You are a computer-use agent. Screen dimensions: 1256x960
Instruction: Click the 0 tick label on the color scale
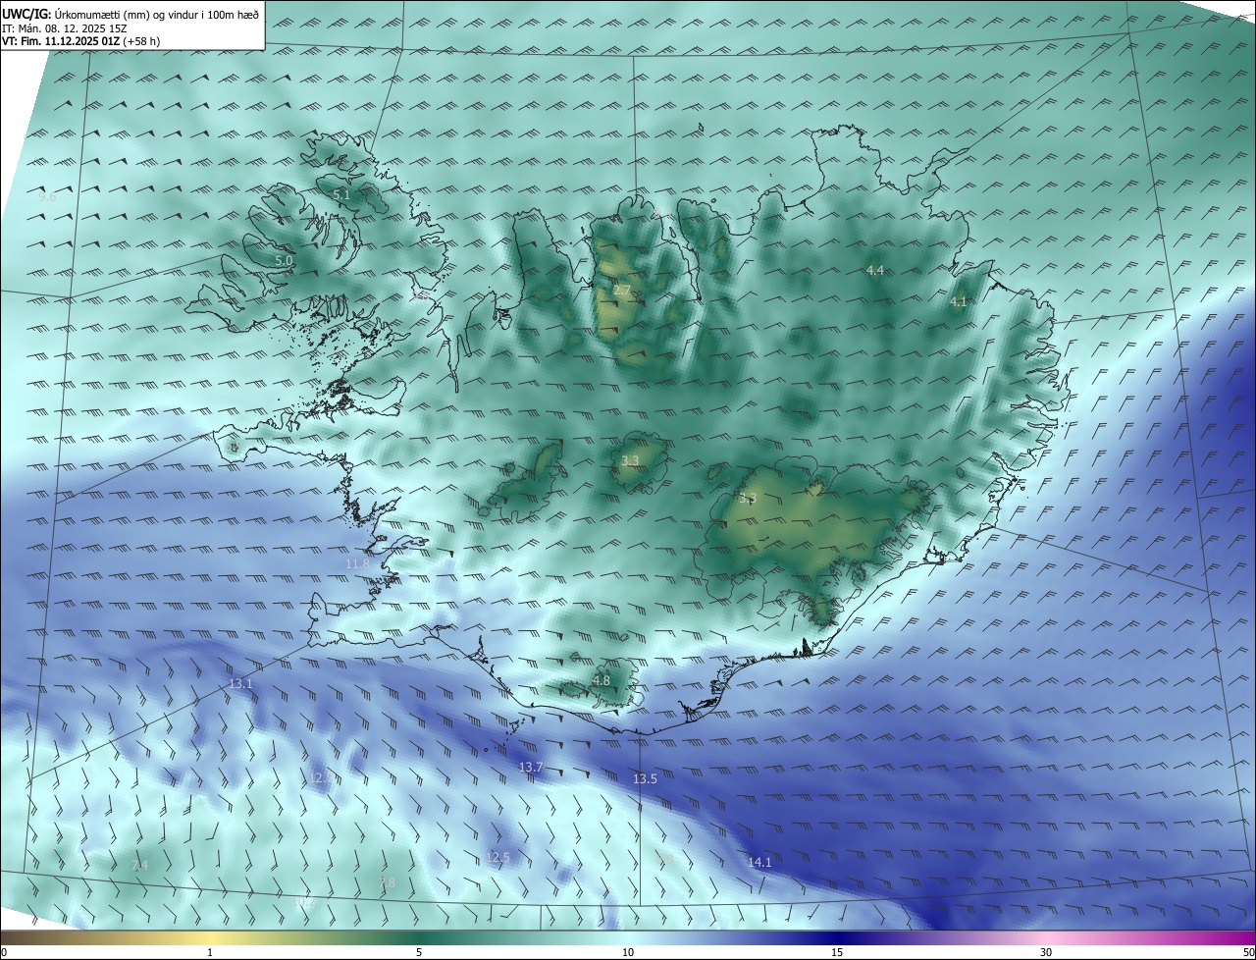(4, 952)
